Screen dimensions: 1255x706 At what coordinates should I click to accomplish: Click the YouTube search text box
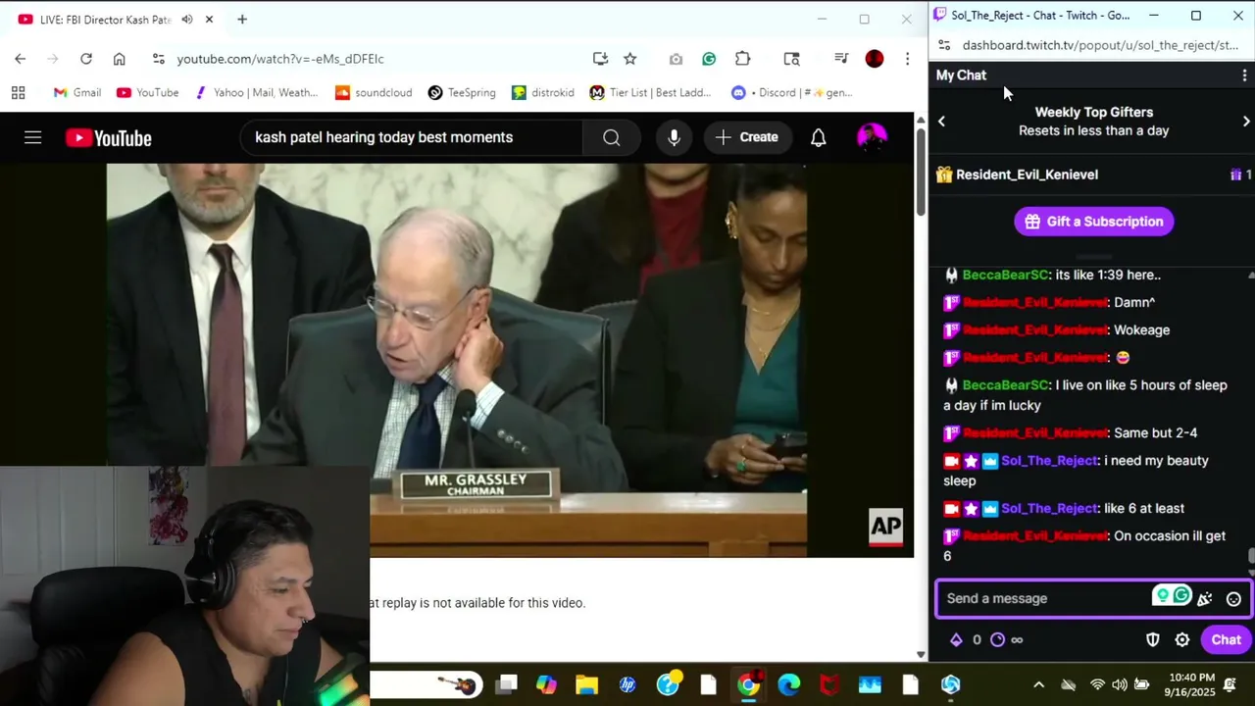coord(411,138)
